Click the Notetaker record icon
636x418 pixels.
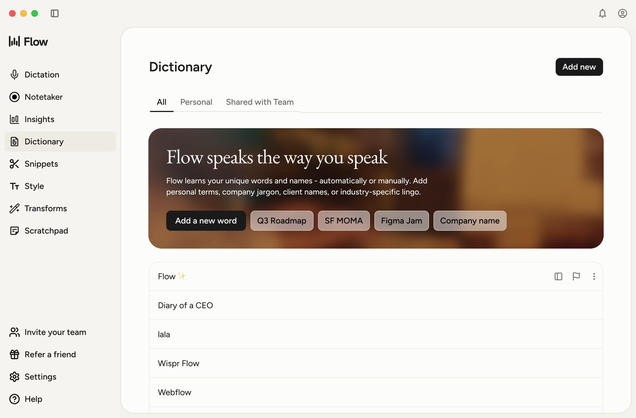tap(15, 97)
